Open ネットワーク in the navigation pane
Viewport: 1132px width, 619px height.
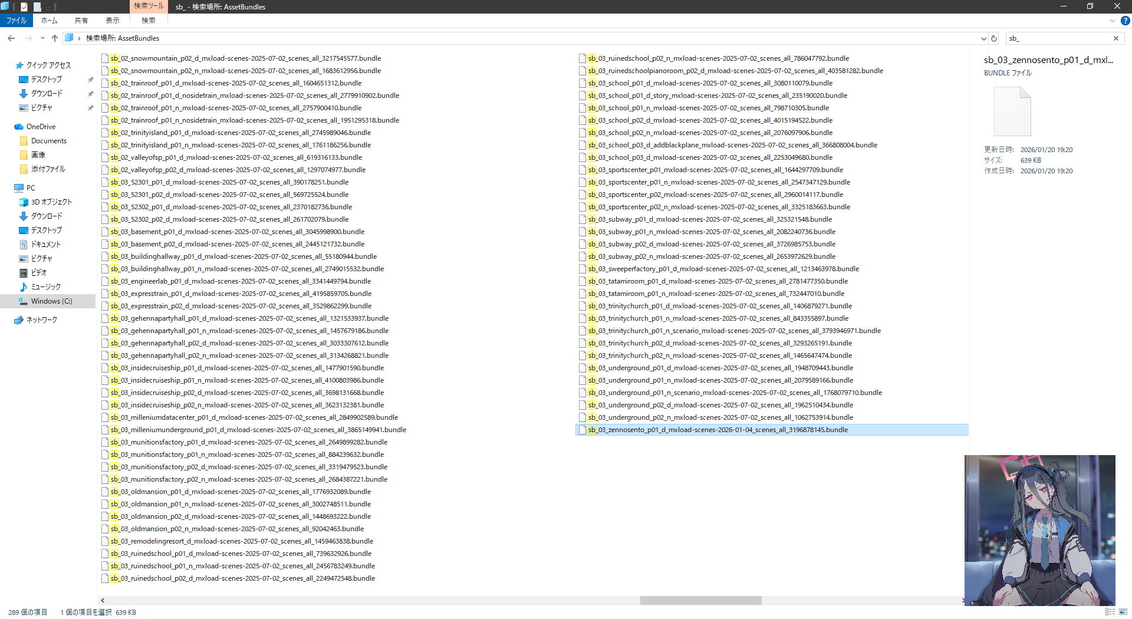pos(41,320)
